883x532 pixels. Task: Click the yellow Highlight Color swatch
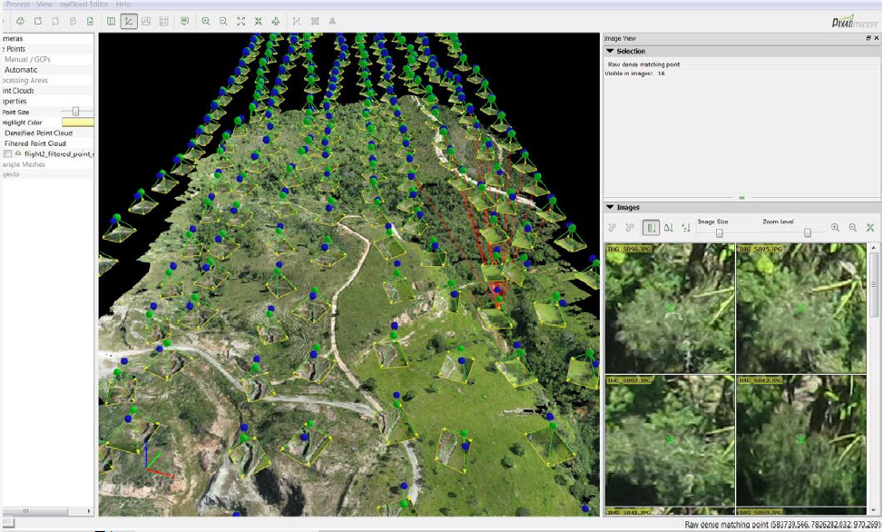(77, 123)
